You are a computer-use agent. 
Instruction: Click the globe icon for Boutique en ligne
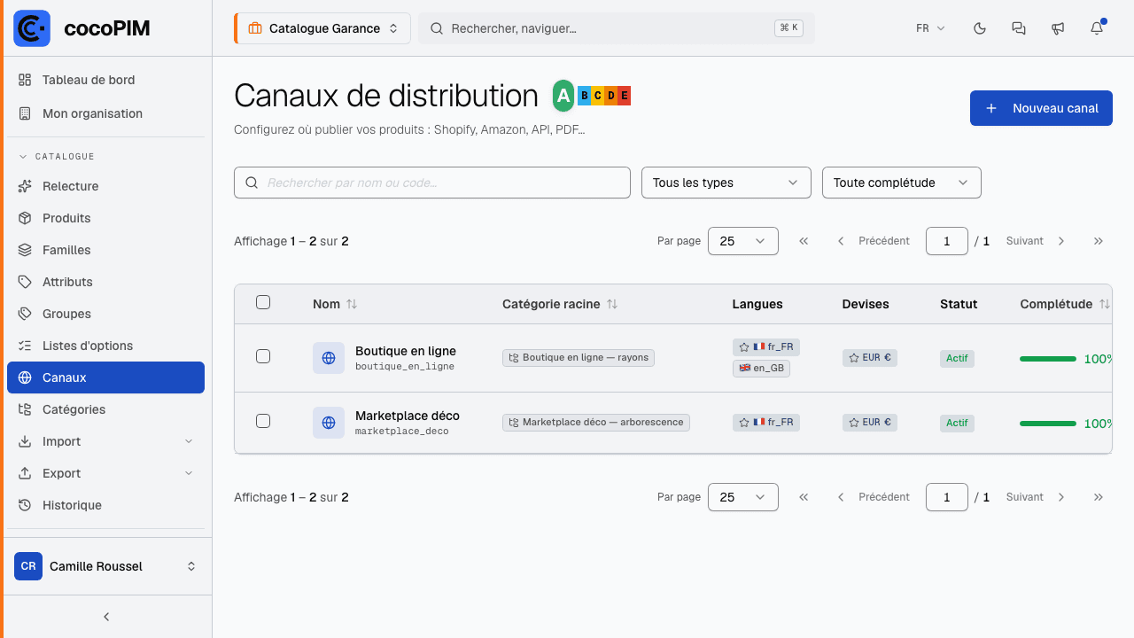(x=329, y=358)
